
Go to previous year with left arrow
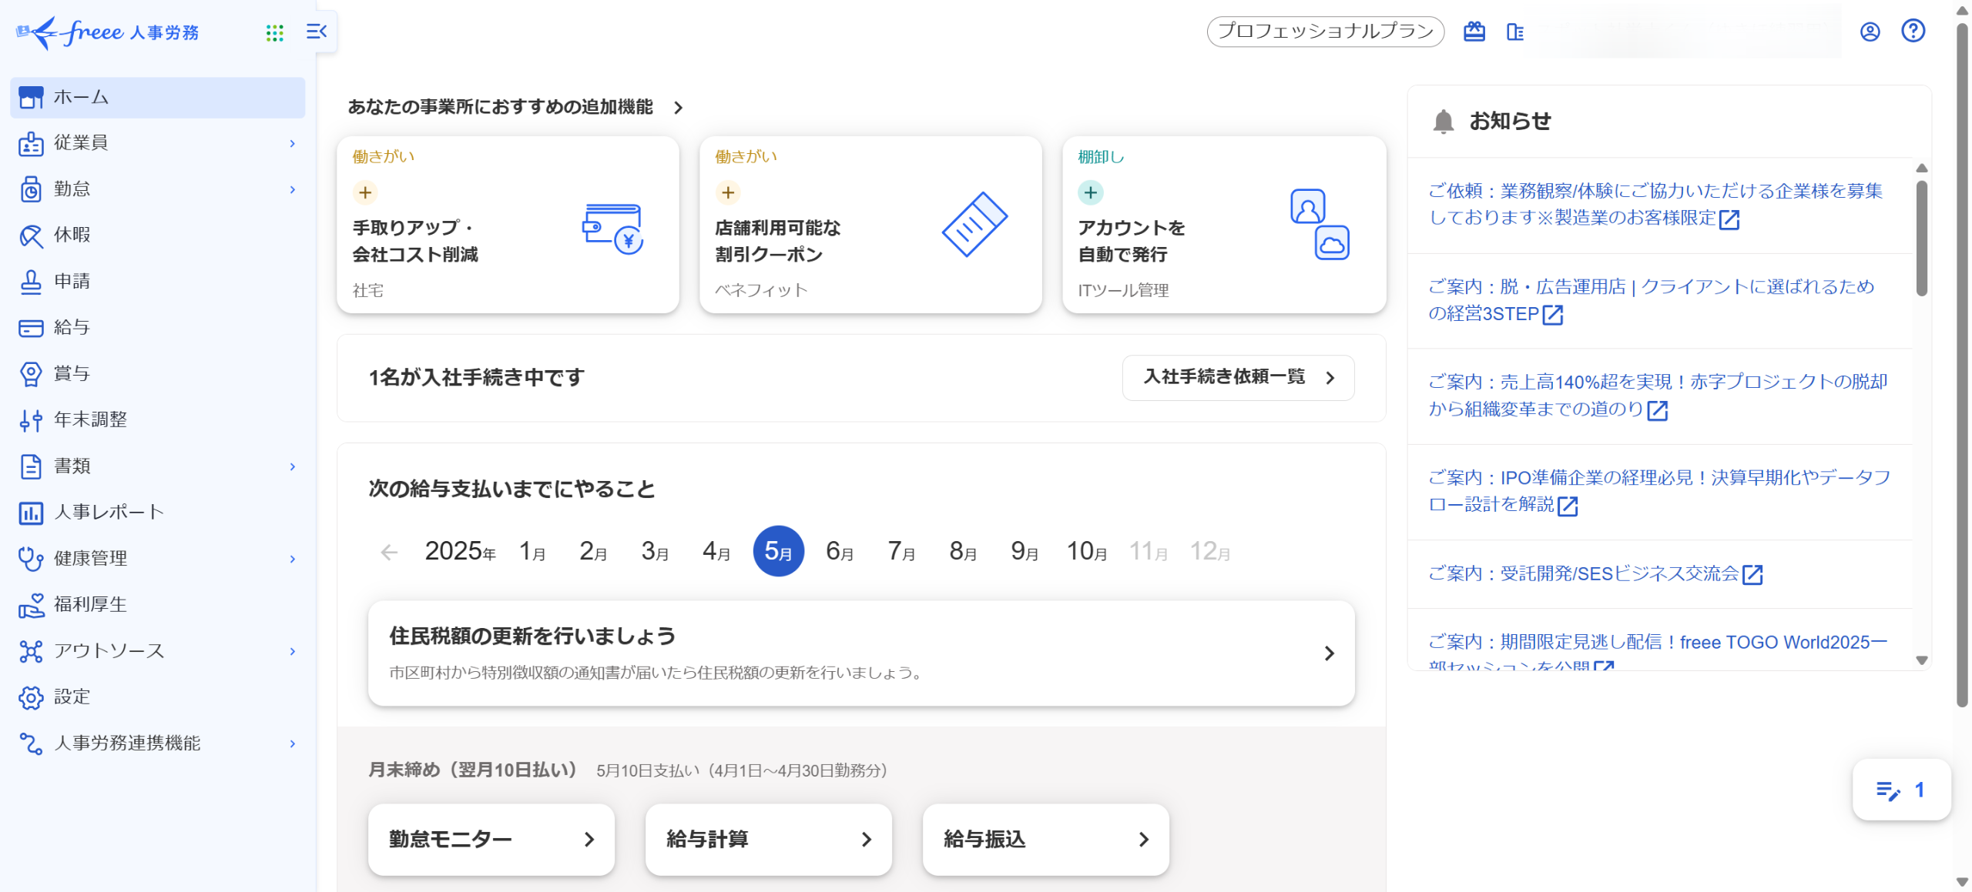coord(389,552)
